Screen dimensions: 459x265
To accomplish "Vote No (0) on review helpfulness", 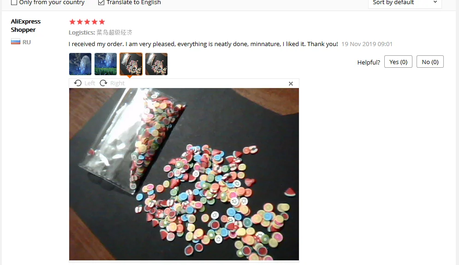I will (430, 62).
